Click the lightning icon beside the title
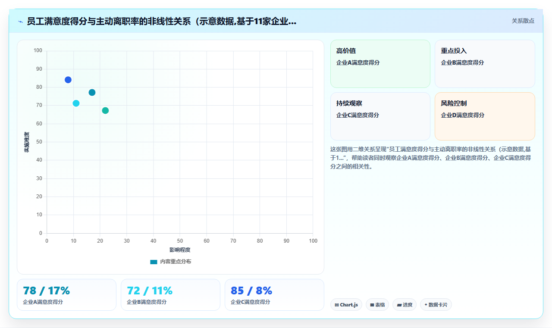The image size is (552, 328). (x=20, y=21)
